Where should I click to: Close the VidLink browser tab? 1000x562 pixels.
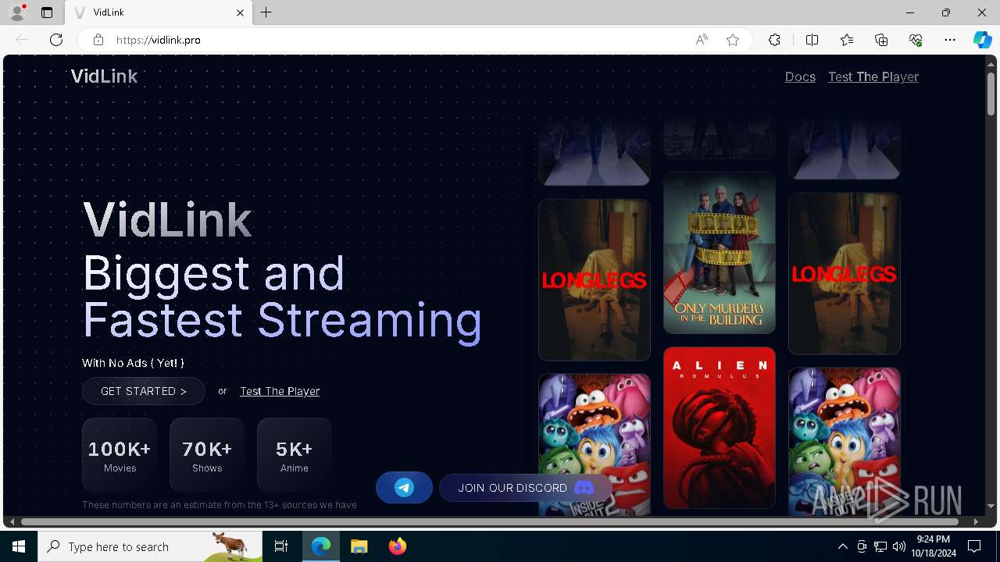click(241, 12)
